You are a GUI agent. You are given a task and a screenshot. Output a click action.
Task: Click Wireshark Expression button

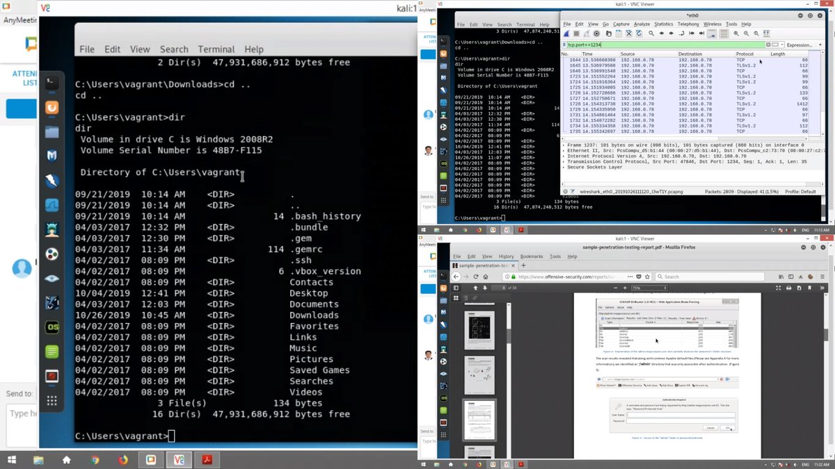(x=800, y=44)
